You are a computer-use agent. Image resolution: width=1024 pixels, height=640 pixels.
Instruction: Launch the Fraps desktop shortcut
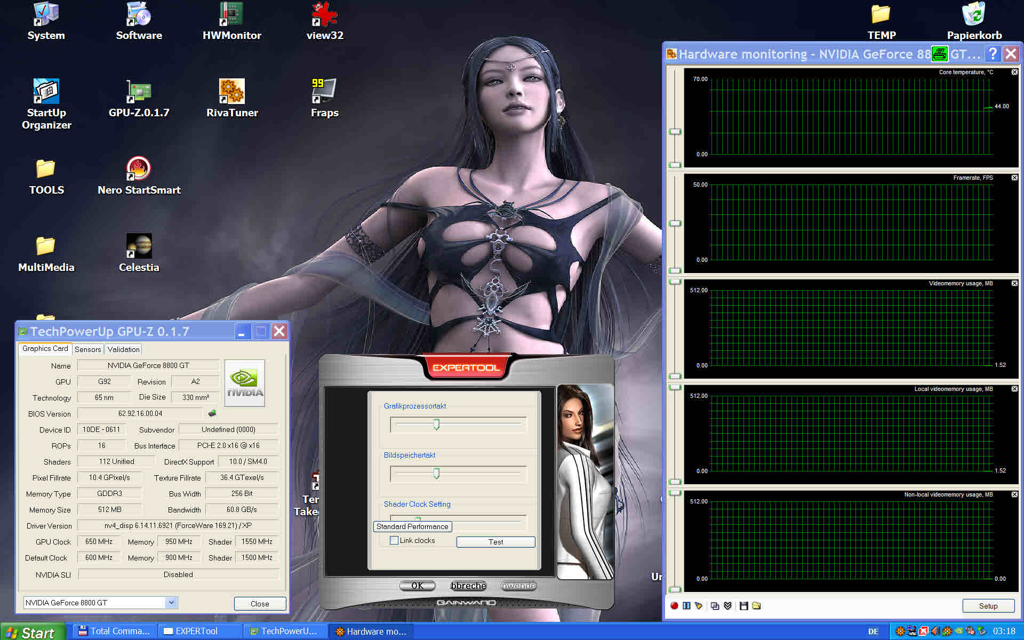(x=325, y=99)
